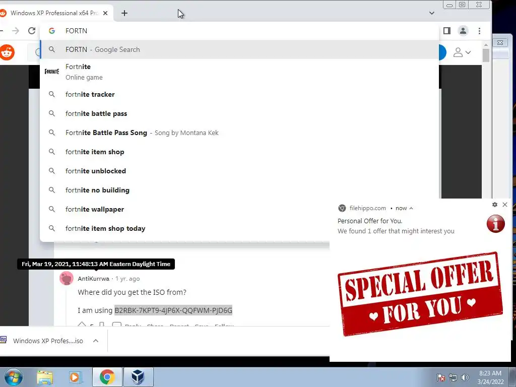516x387 pixels.
Task: Open the Chrome three-dot menu
Action: (480, 31)
